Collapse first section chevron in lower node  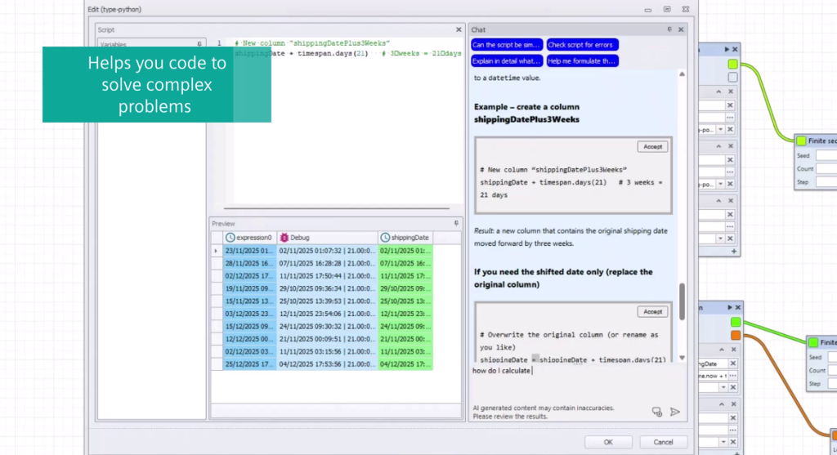[x=722, y=350]
